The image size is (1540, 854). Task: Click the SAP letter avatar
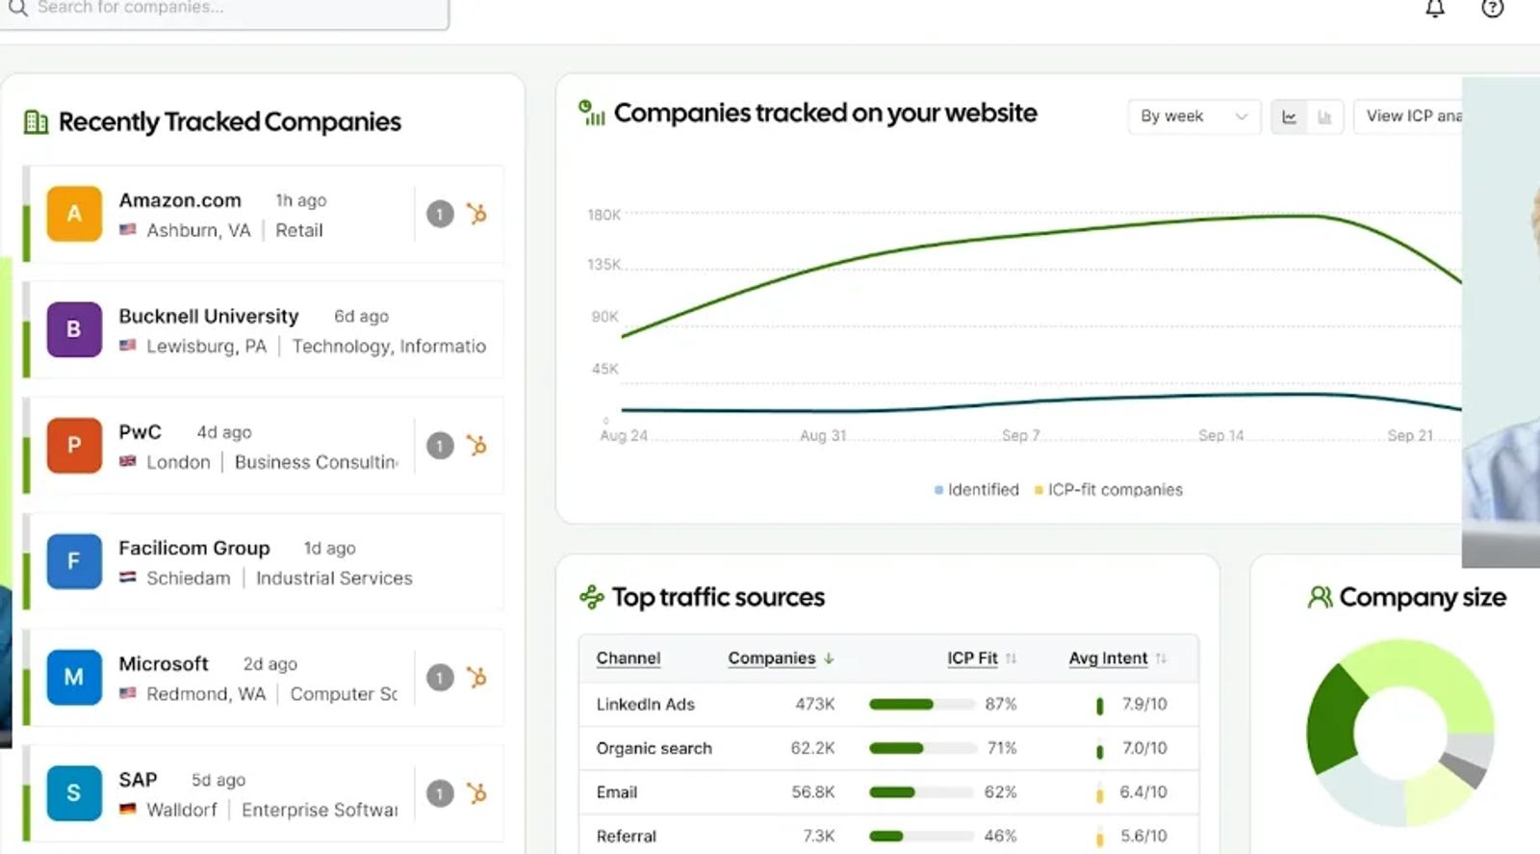74,793
